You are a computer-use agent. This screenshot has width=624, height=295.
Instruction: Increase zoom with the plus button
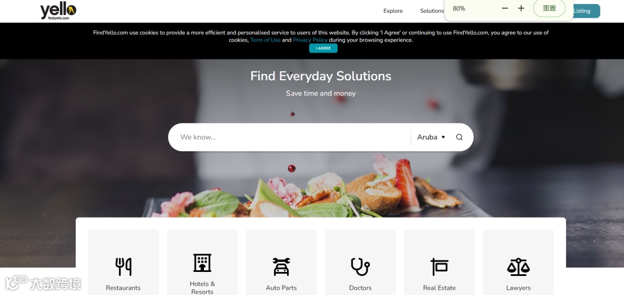[521, 8]
